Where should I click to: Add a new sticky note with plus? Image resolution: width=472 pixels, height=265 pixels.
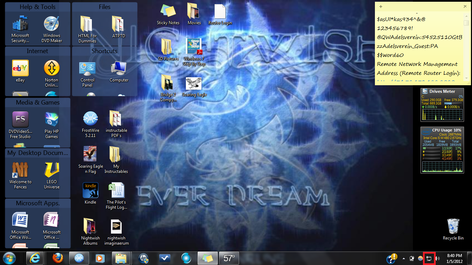coord(381,7)
